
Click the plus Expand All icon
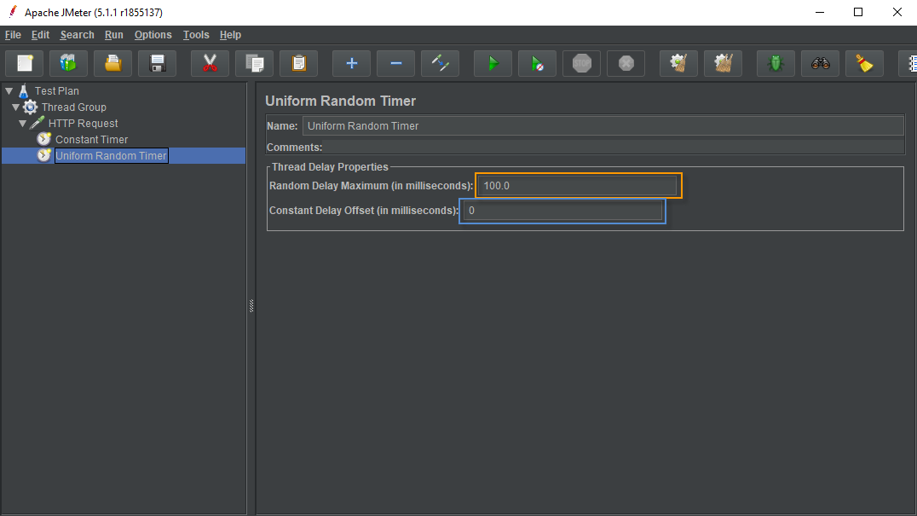pyautogui.click(x=351, y=63)
